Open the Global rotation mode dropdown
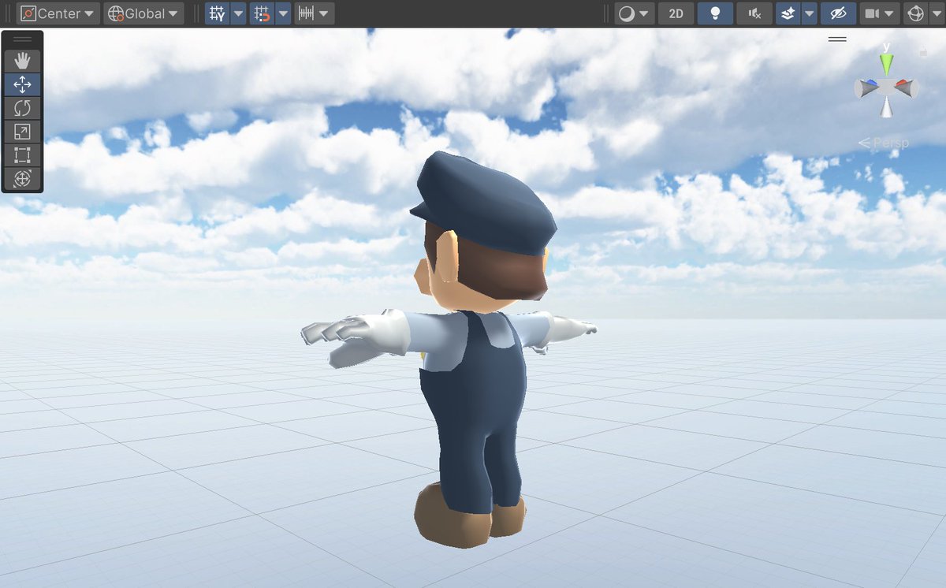946x588 pixels. pyautogui.click(x=143, y=13)
